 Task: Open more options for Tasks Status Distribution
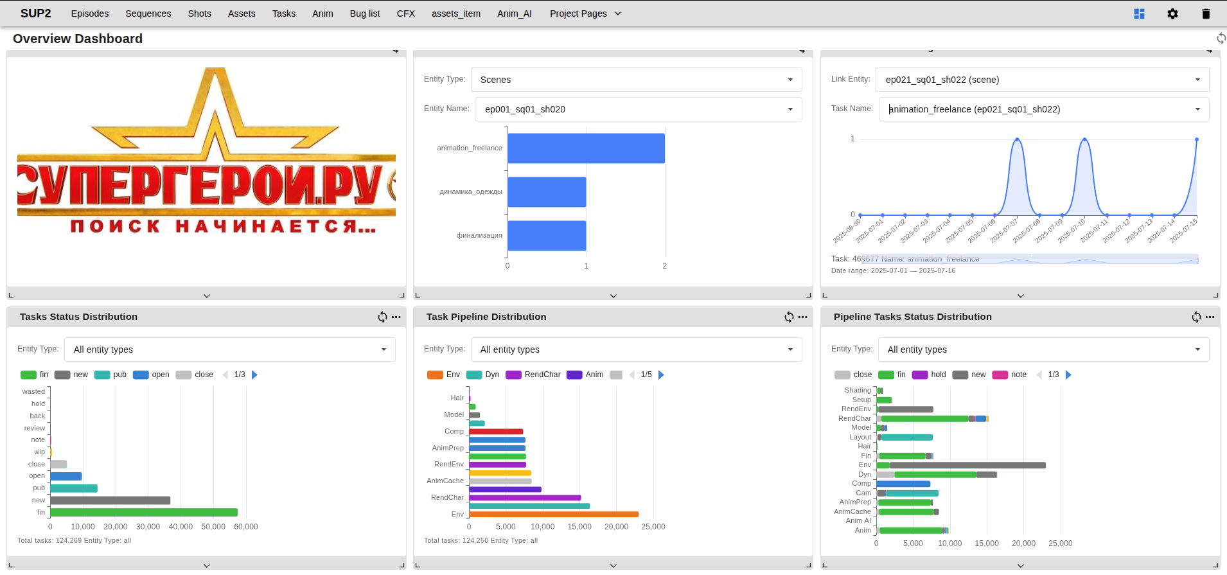pos(396,317)
